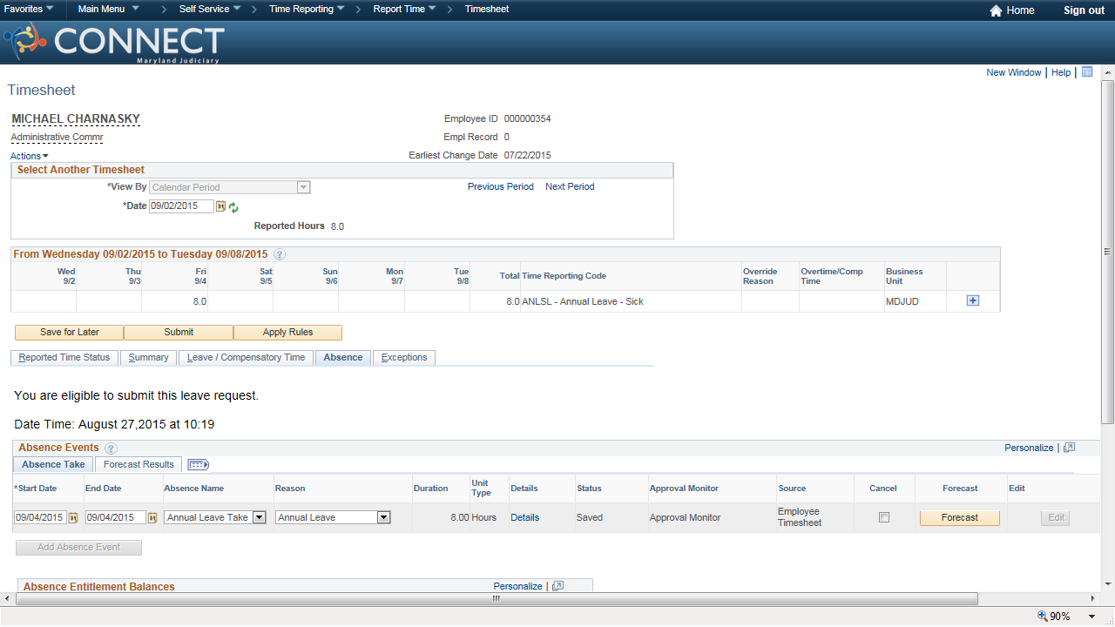Open help icon next to Absence Events
This screenshot has height=627, width=1115.
111,448
